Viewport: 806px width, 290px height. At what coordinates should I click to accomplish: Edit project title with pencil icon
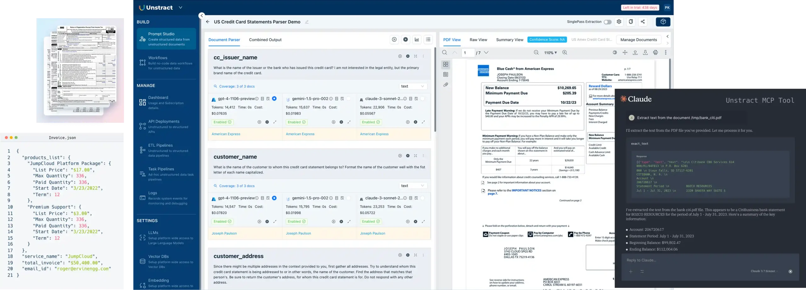[x=307, y=22]
